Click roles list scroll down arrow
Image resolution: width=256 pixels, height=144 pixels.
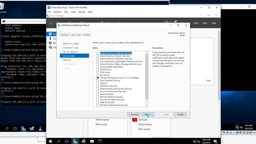147,106
